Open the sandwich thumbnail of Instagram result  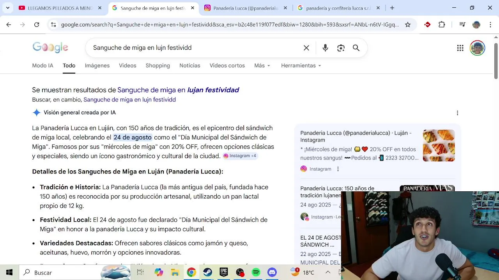(439, 145)
